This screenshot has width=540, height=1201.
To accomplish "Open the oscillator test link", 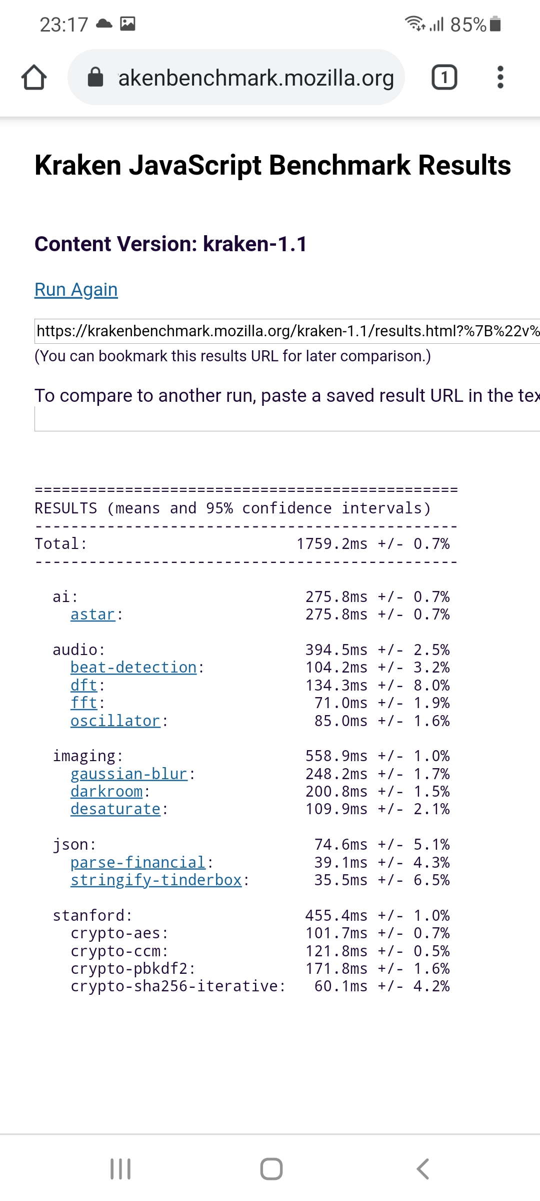I will point(115,721).
